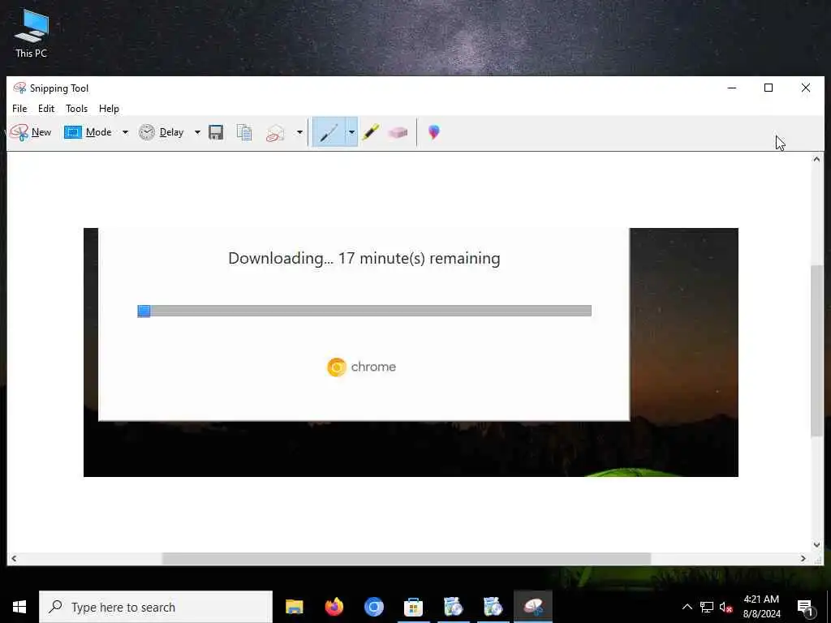Viewport: 831px width, 623px height.
Task: Click the vertical scrollbar up arrow
Action: tap(816, 159)
